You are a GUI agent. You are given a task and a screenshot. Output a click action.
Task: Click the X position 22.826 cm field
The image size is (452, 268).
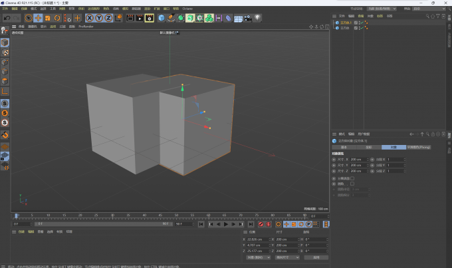[x=257, y=239]
